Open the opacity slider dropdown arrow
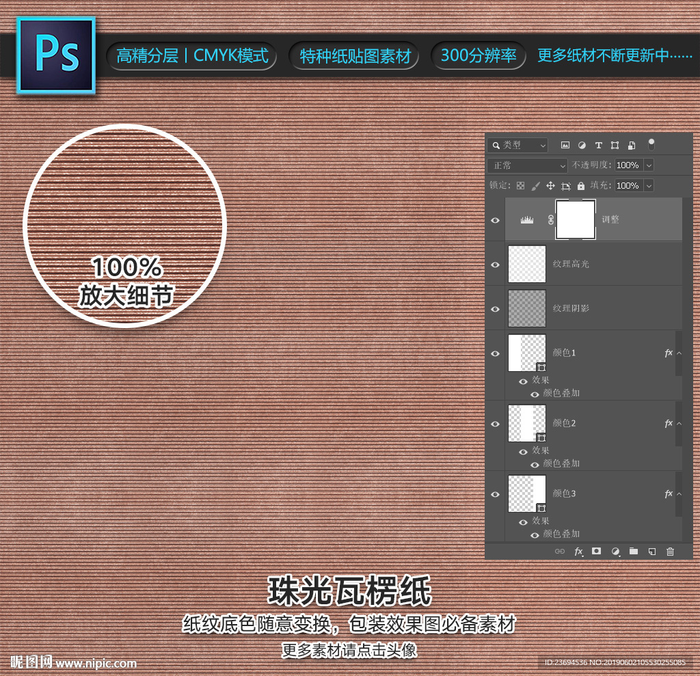 [649, 165]
